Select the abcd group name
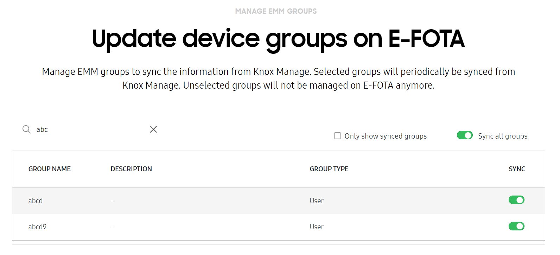Screen dimensions: 560x255 point(36,201)
